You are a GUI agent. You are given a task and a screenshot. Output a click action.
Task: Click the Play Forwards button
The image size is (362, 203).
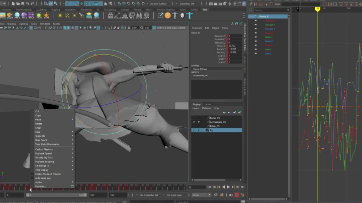tap(228, 187)
